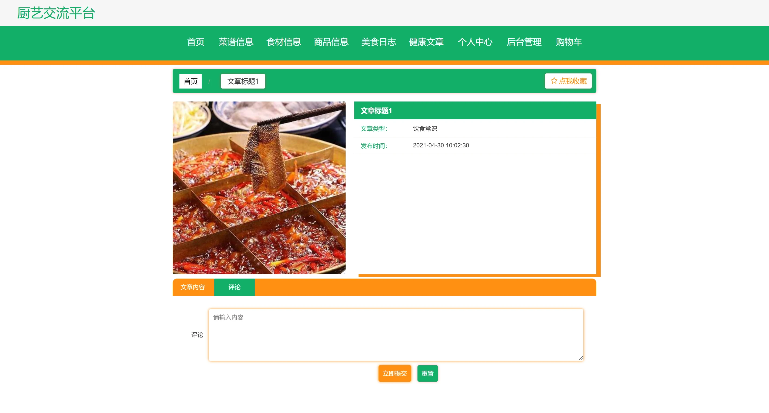
Task: Click the hot pot article image
Action: tap(259, 188)
